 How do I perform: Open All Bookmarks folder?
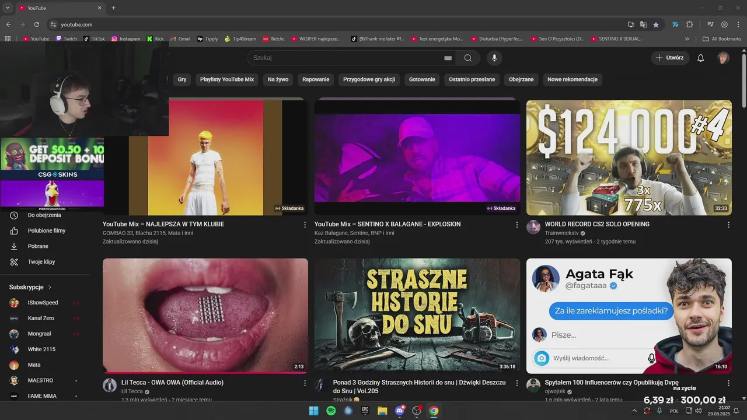pos(722,39)
